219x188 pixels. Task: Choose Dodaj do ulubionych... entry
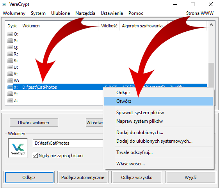[x=158, y=132]
